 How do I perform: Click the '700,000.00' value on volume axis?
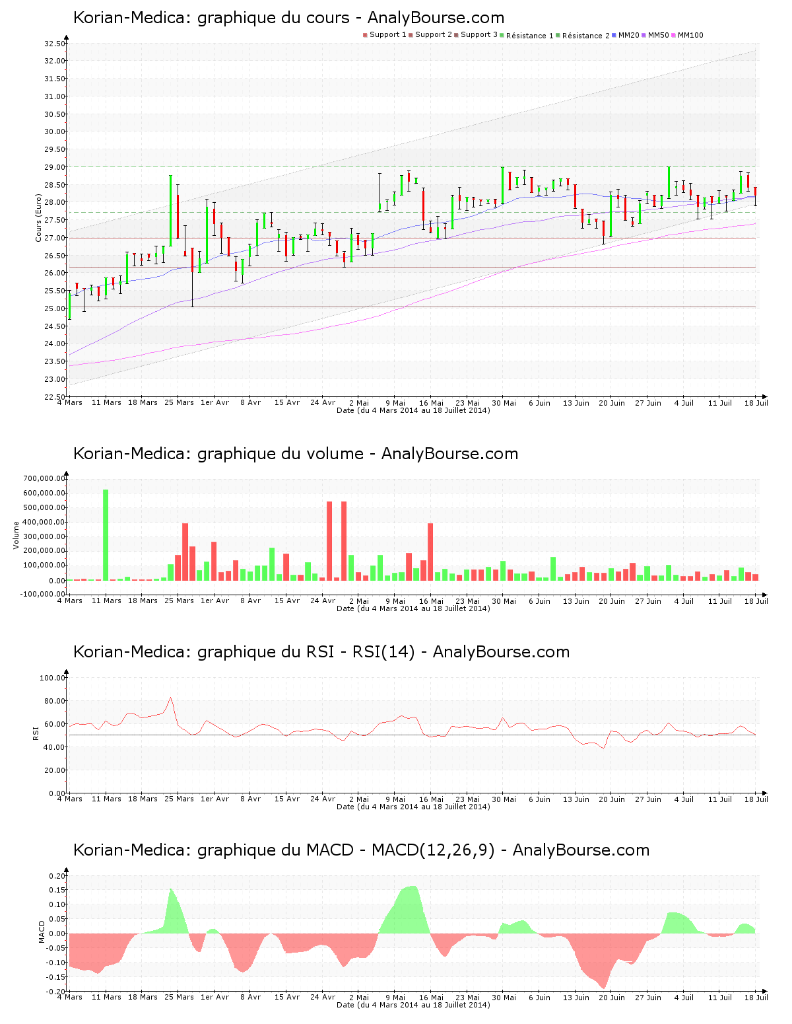coord(44,478)
